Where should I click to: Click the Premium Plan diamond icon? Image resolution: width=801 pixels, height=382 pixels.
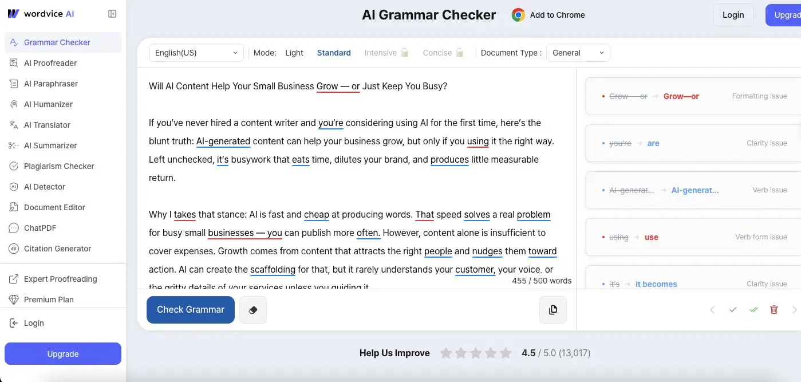coord(14,300)
